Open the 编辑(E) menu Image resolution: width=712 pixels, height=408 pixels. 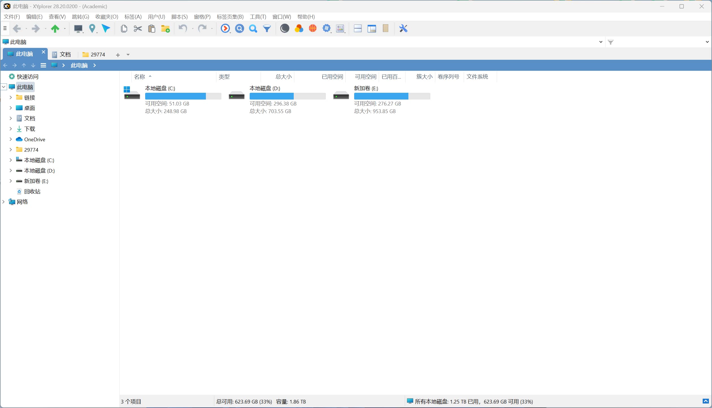coord(34,17)
